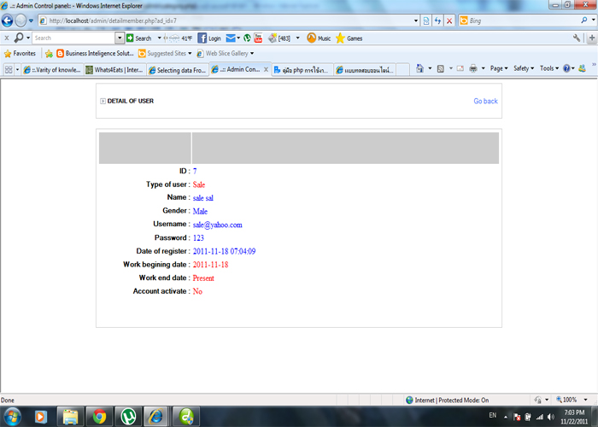Click the browser Back arrow button
598x427 pixels.
point(7,20)
